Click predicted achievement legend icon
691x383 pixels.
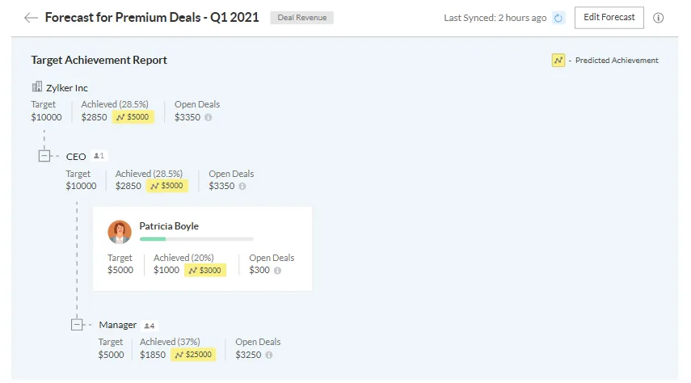tap(558, 61)
